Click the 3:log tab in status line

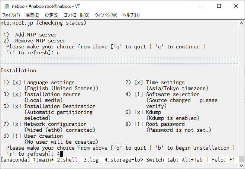[x=91, y=160]
